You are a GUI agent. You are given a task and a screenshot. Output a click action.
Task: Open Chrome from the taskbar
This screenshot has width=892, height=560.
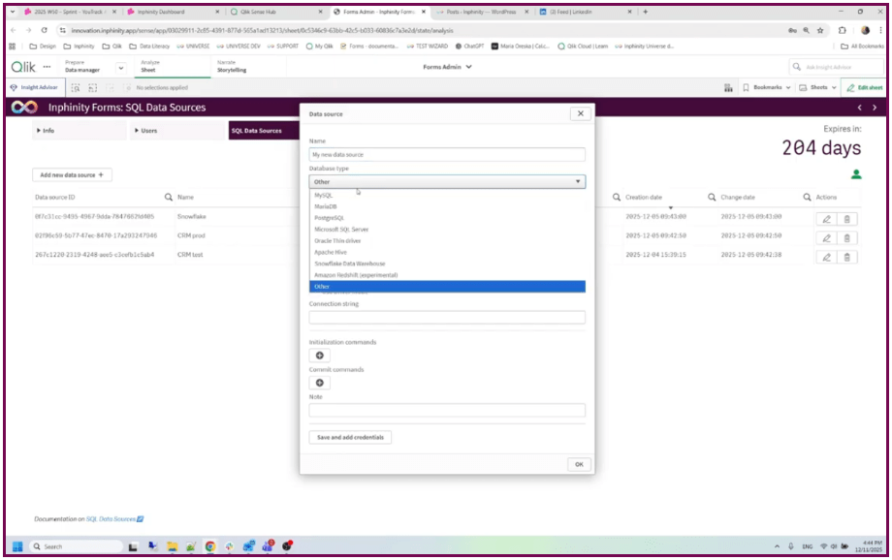(x=210, y=546)
